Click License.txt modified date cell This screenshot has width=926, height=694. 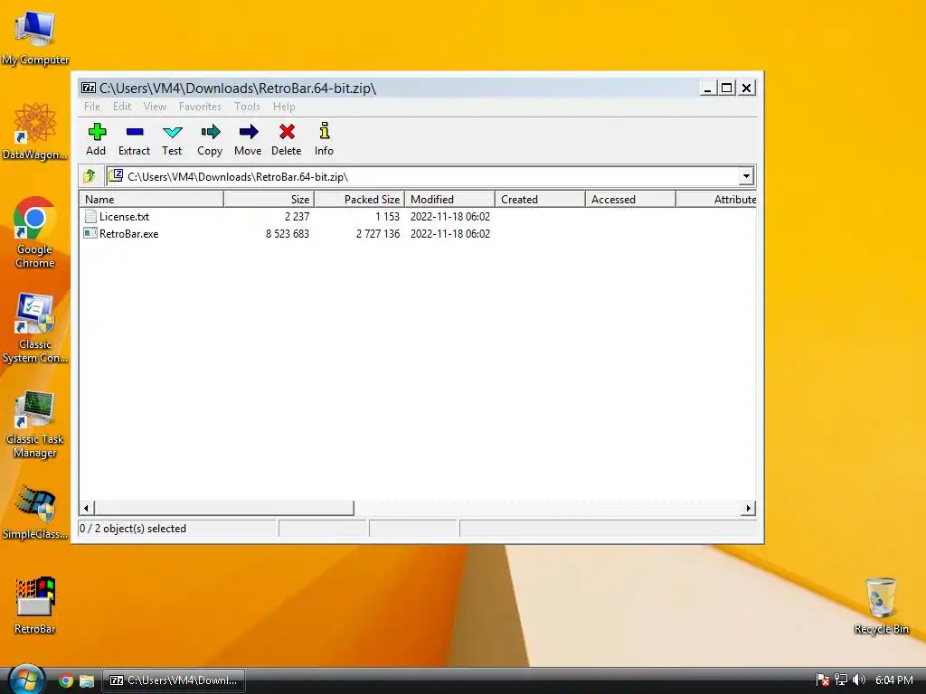(x=450, y=217)
